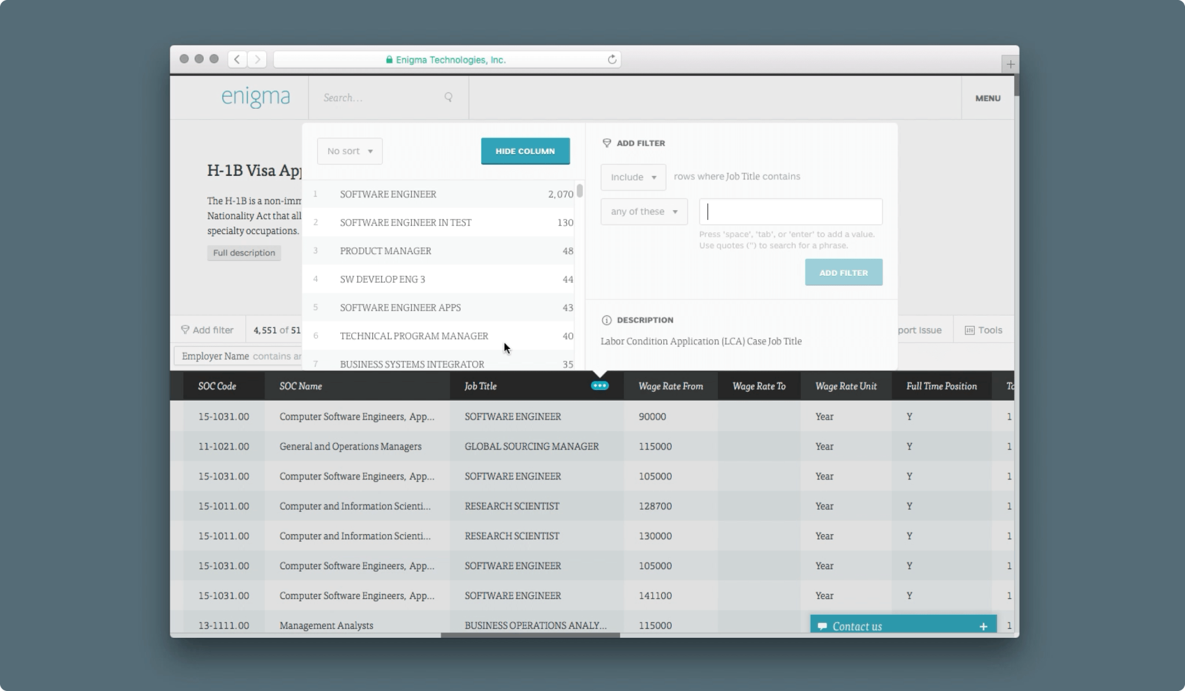This screenshot has height=691, width=1185.
Task: Click the enigma logo
Action: [x=256, y=97]
